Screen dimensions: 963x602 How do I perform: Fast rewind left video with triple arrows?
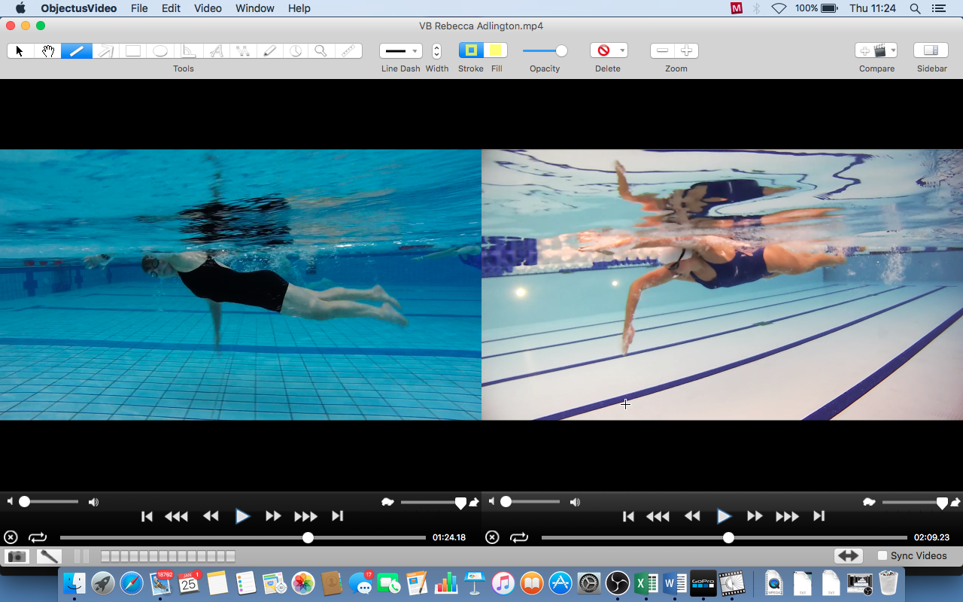pyautogui.click(x=177, y=516)
